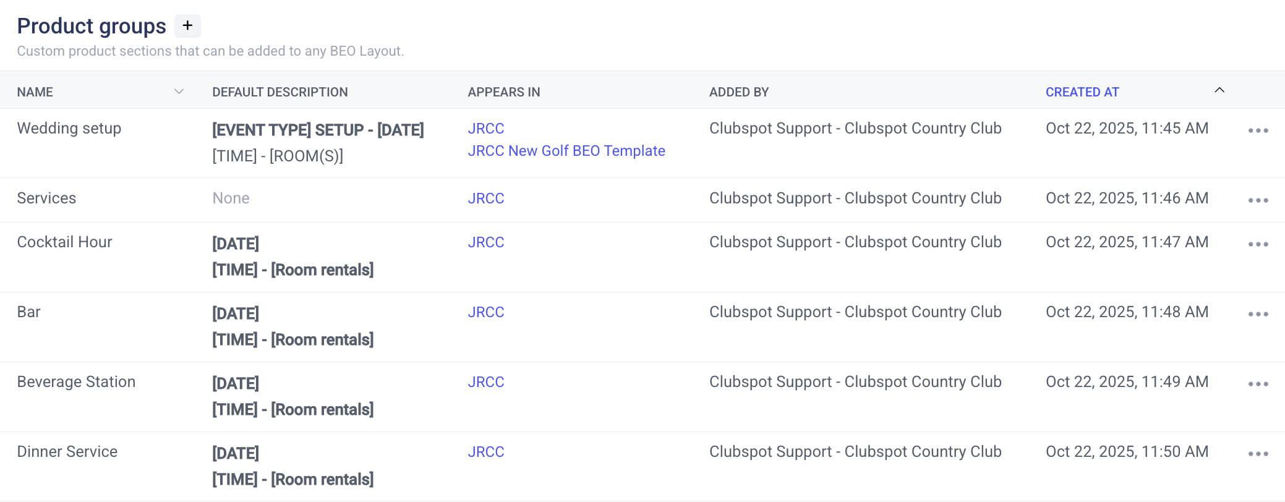This screenshot has width=1285, height=502.
Task: Click the NAME column header
Action: point(35,92)
